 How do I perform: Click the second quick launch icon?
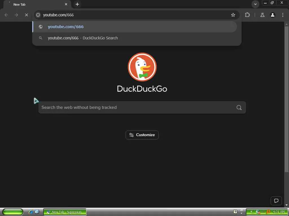click(37, 212)
